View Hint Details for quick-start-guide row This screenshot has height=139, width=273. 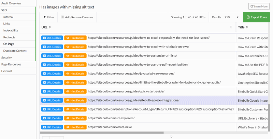pos(75,91)
